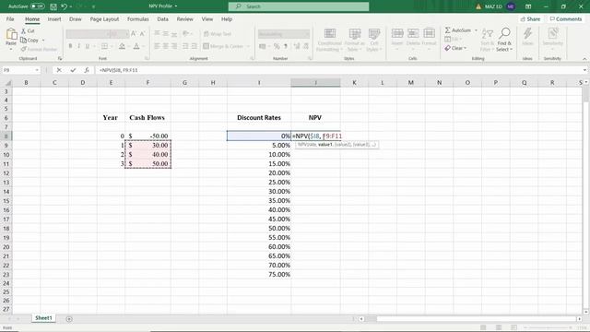Click Decrease Decimal icon
The width and height of the screenshot is (590, 332).
306,46
